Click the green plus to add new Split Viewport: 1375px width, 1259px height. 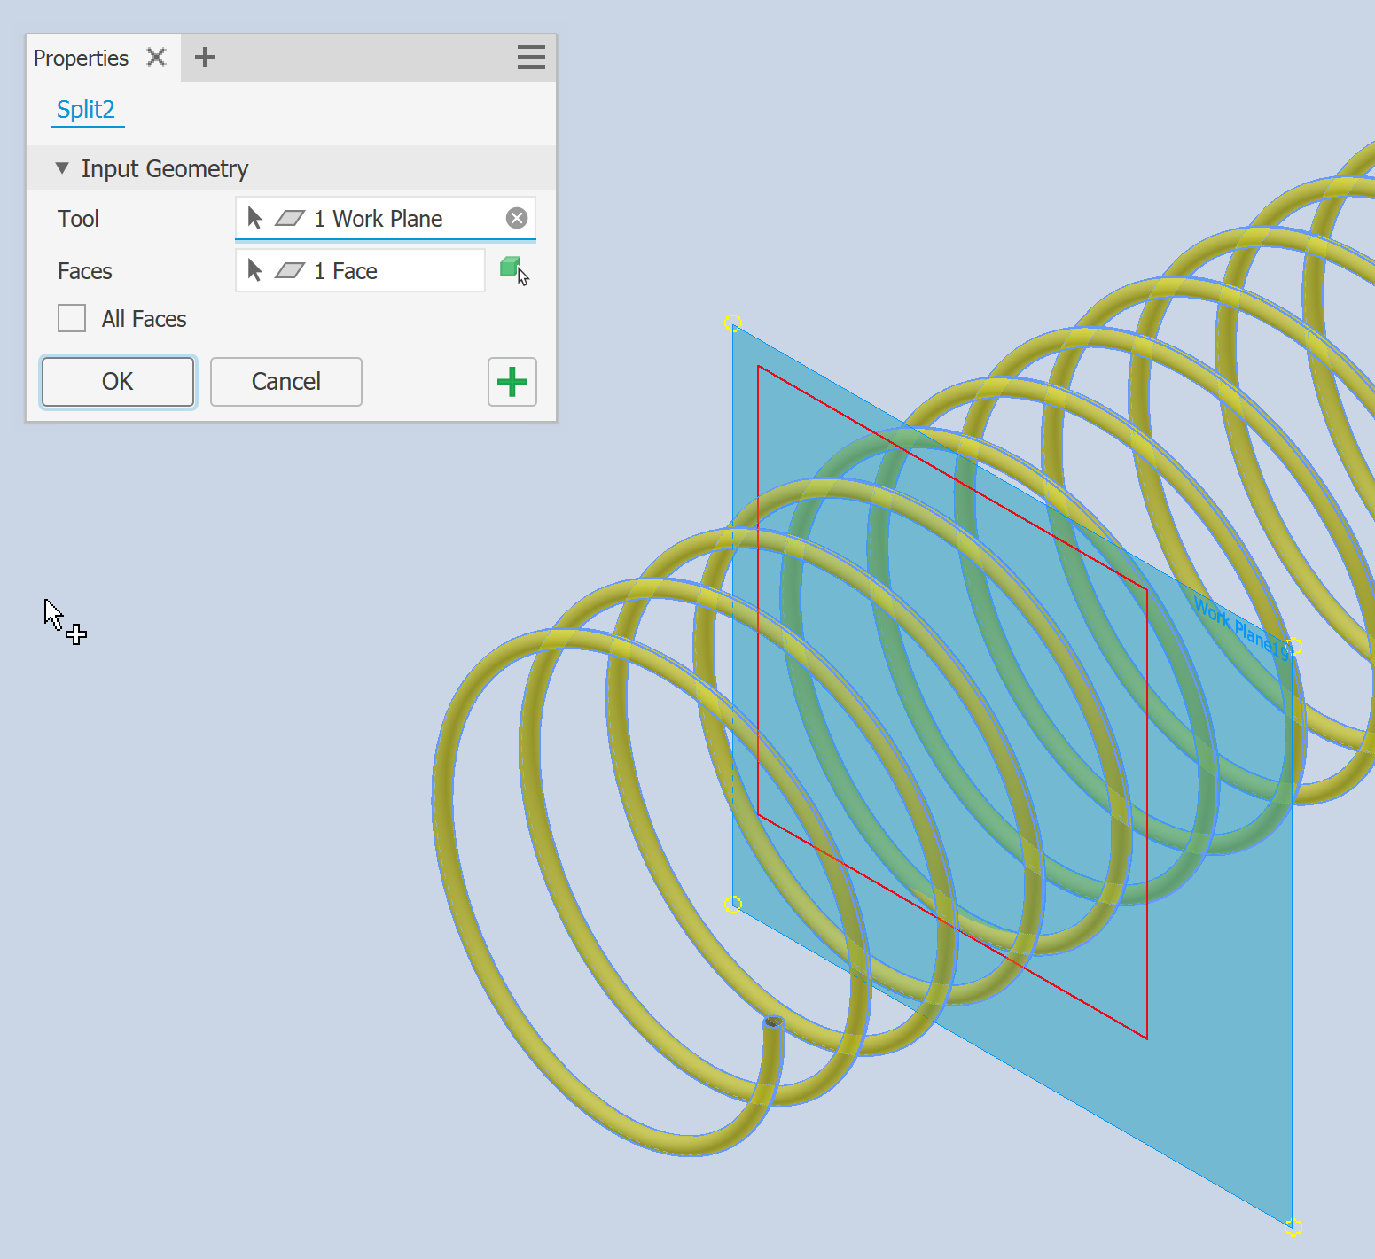click(512, 382)
